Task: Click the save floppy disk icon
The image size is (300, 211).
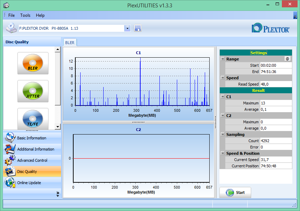Action: point(138,28)
